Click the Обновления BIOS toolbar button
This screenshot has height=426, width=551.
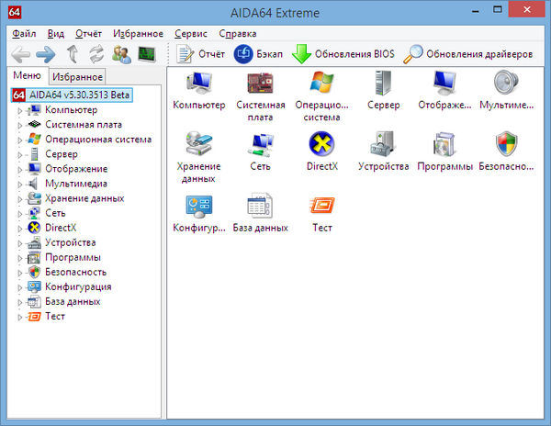(344, 54)
